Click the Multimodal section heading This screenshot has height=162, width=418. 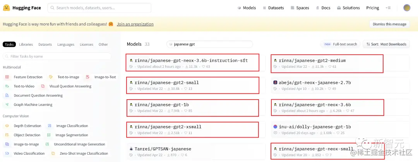tap(12, 67)
